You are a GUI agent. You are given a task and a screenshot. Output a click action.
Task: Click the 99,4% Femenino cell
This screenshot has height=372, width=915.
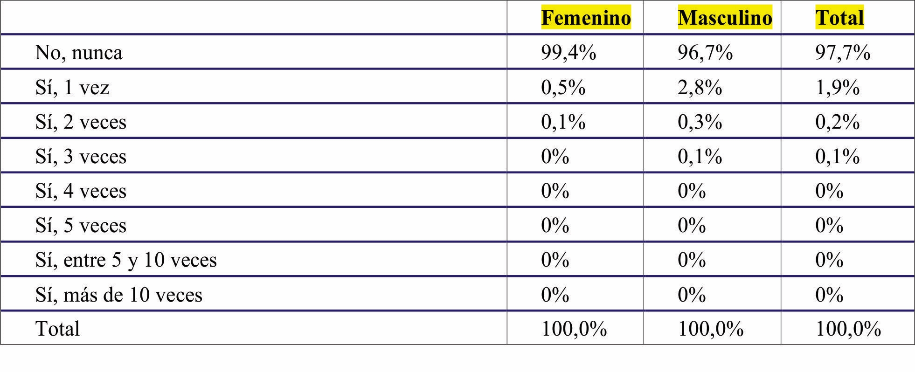[568, 52]
